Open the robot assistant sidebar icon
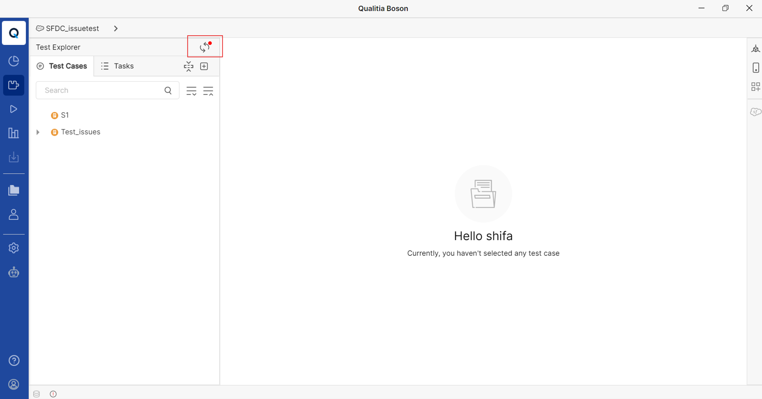762x399 pixels. click(x=14, y=272)
